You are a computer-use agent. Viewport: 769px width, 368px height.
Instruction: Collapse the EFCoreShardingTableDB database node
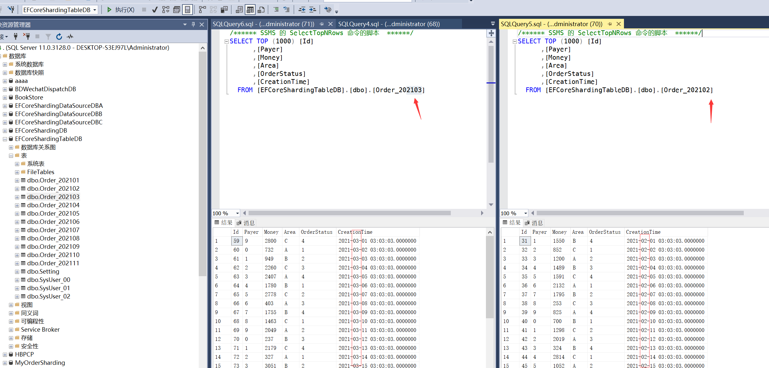click(x=5, y=139)
